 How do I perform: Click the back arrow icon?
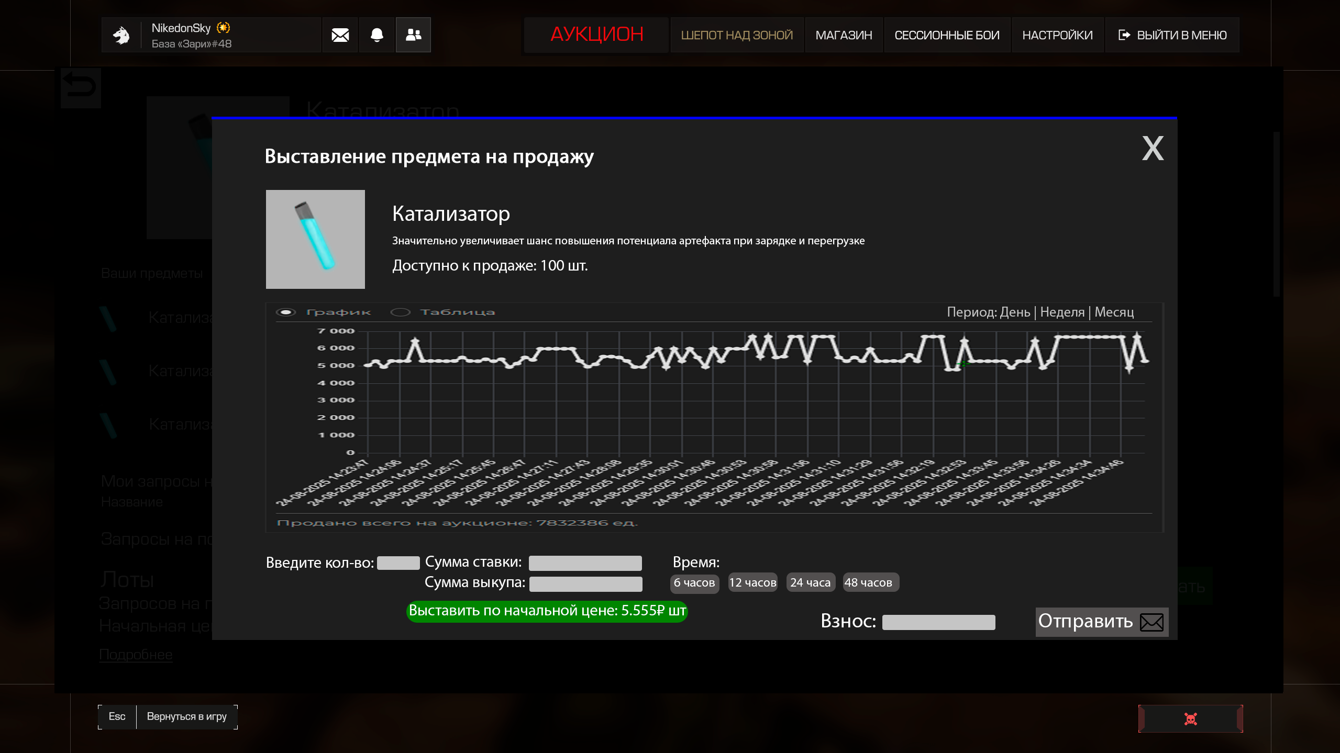[80, 87]
